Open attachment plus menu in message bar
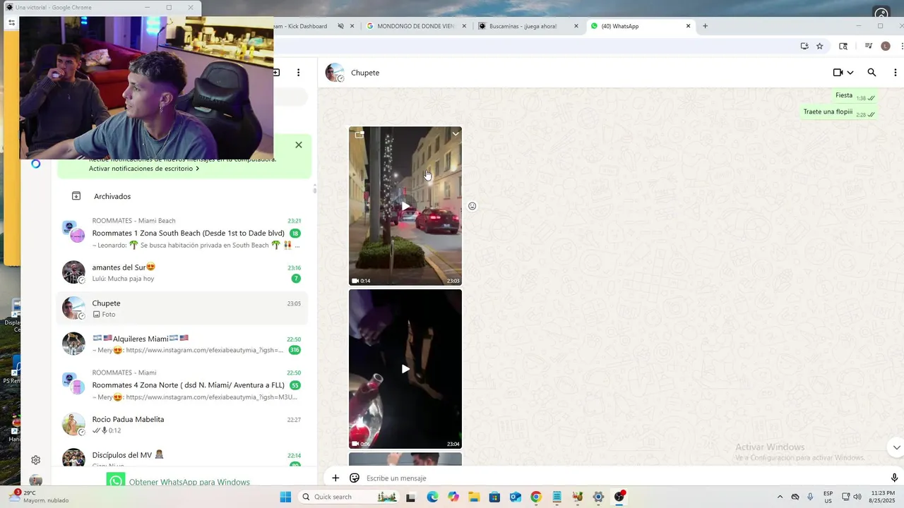 335,478
